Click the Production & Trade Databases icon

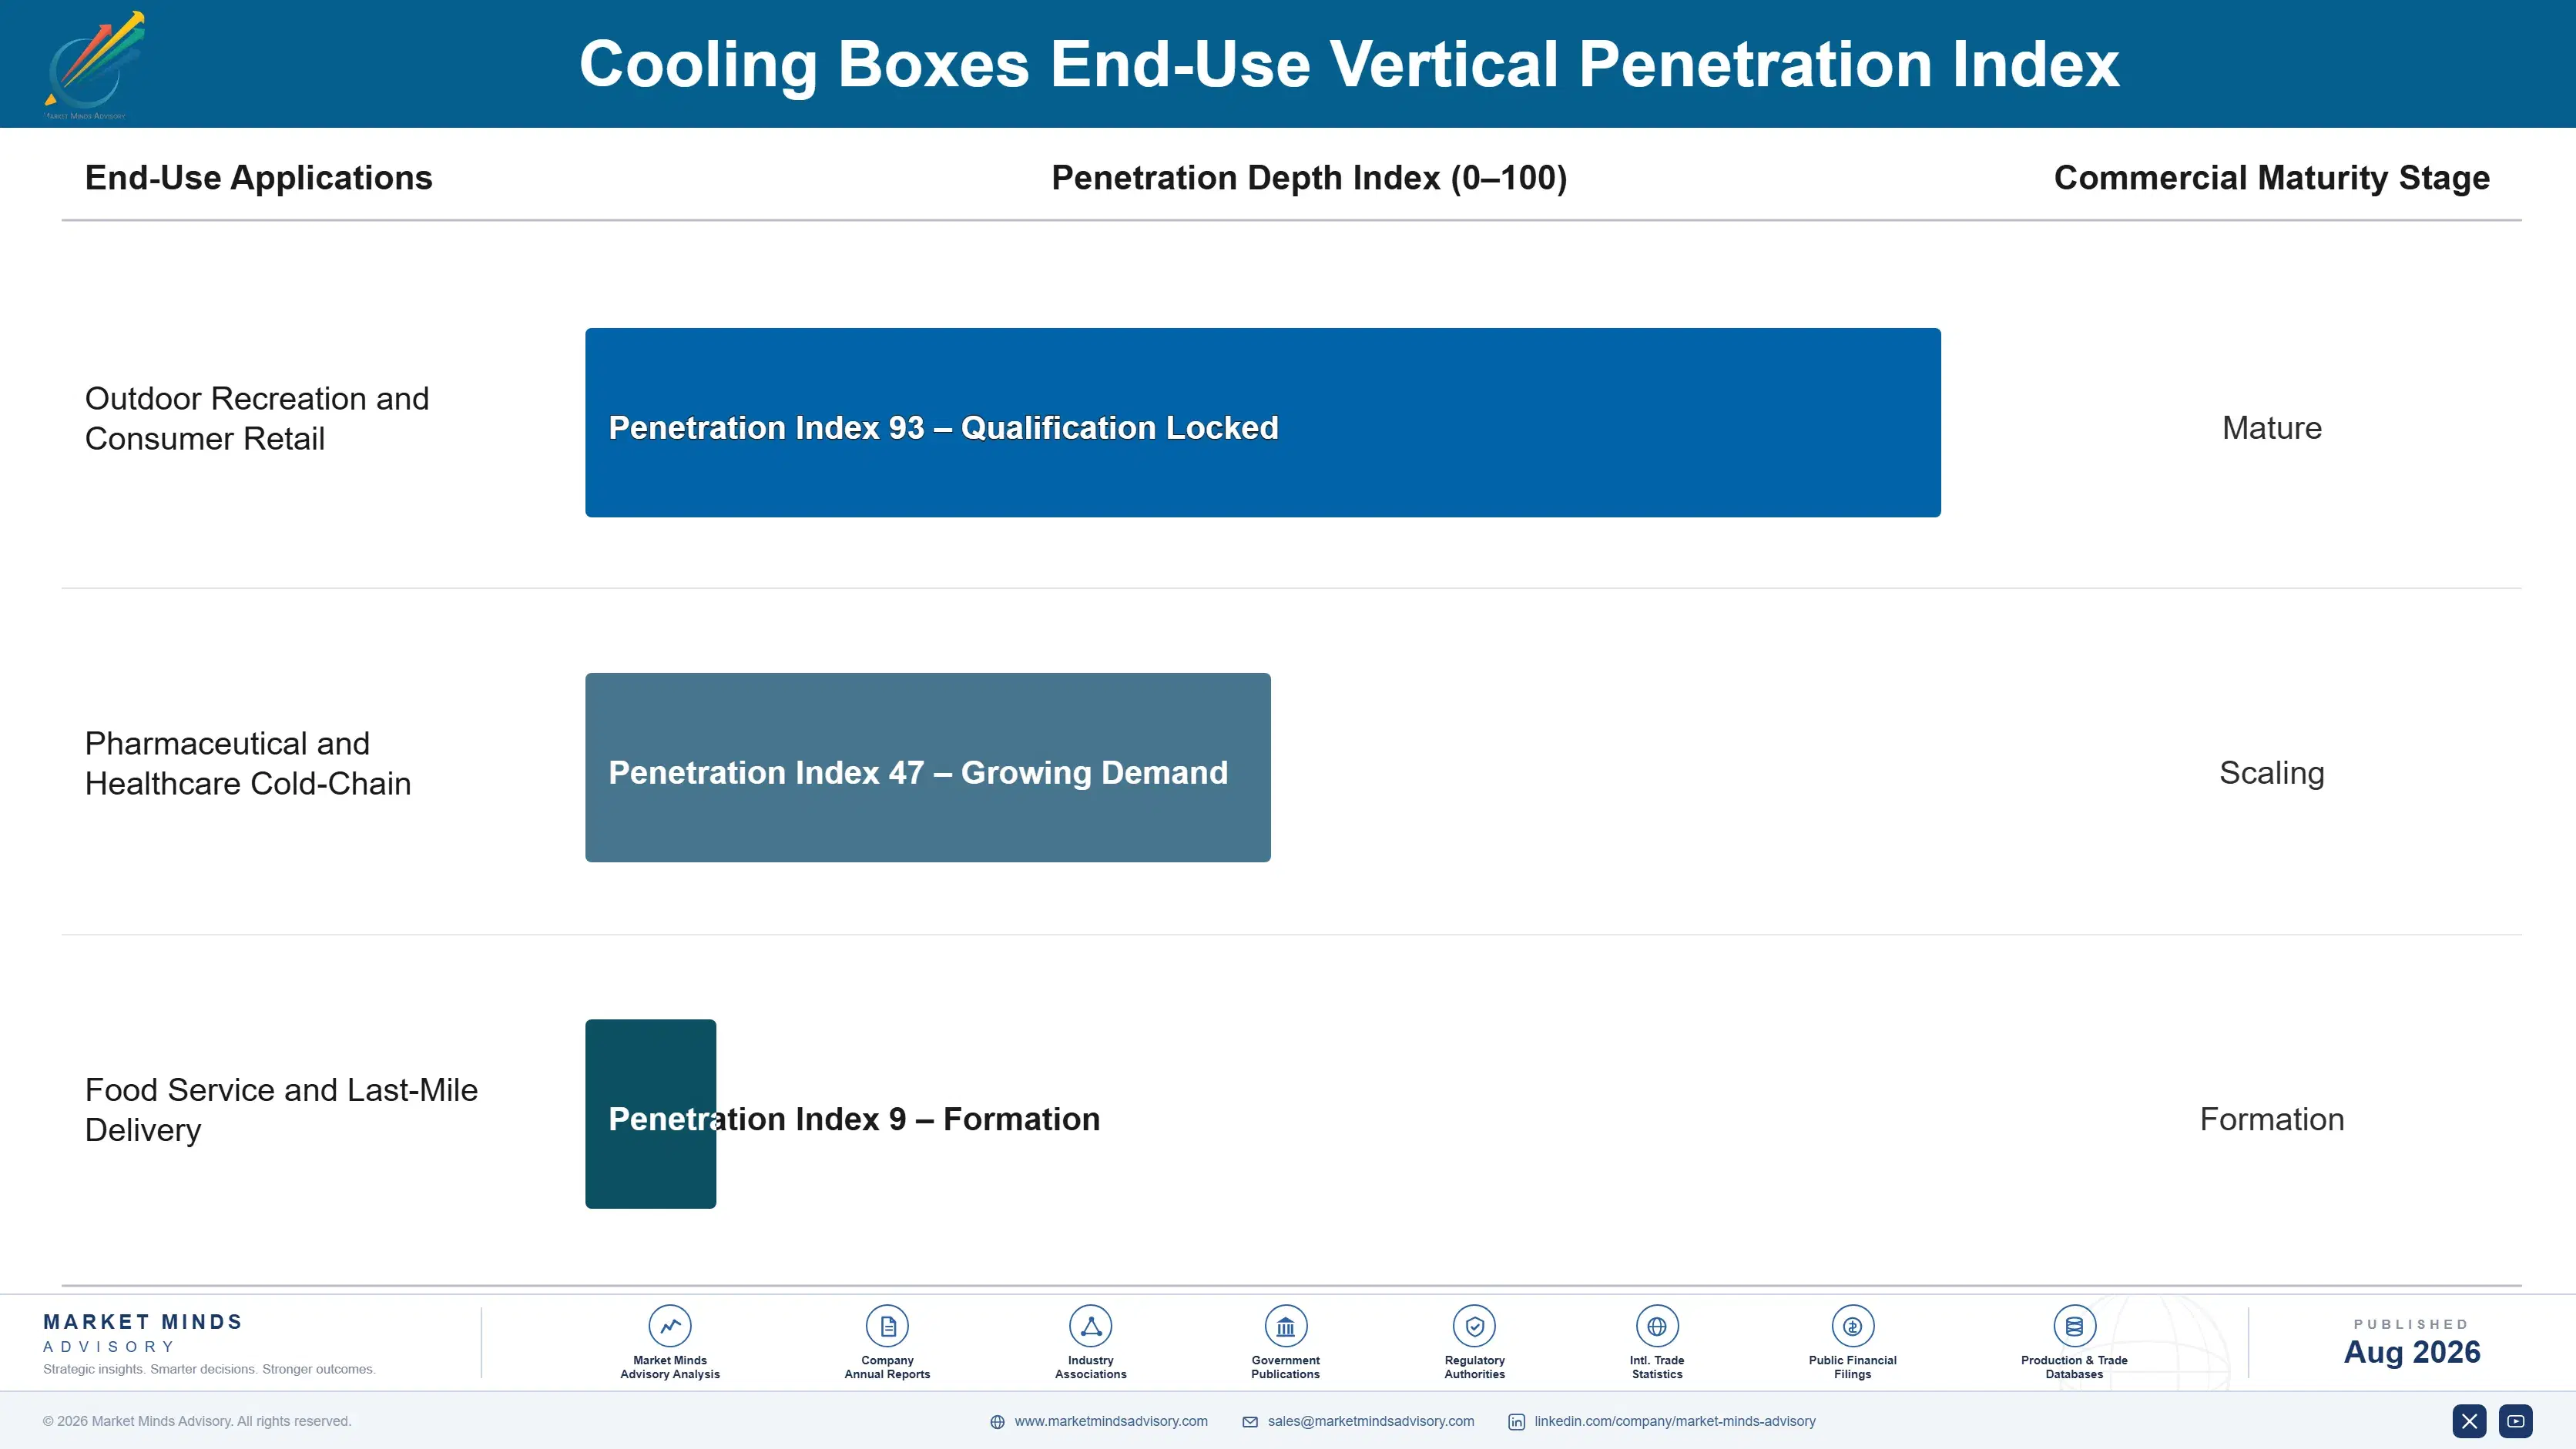[x=2074, y=1326]
